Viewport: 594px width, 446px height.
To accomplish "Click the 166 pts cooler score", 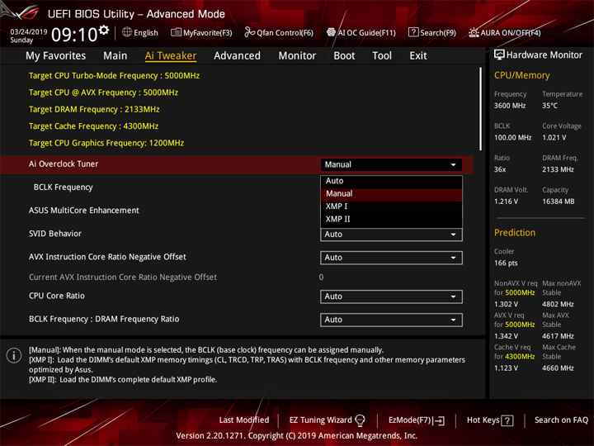I will (x=506, y=263).
